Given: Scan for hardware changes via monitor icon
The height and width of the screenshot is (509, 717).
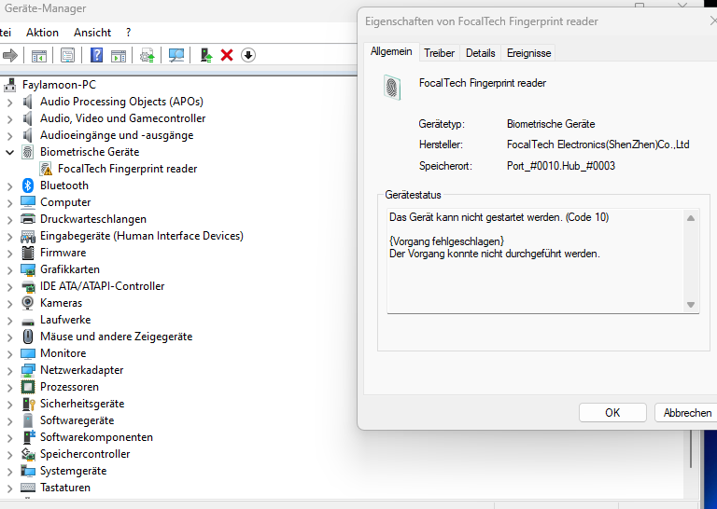Looking at the screenshot, I should coord(176,56).
